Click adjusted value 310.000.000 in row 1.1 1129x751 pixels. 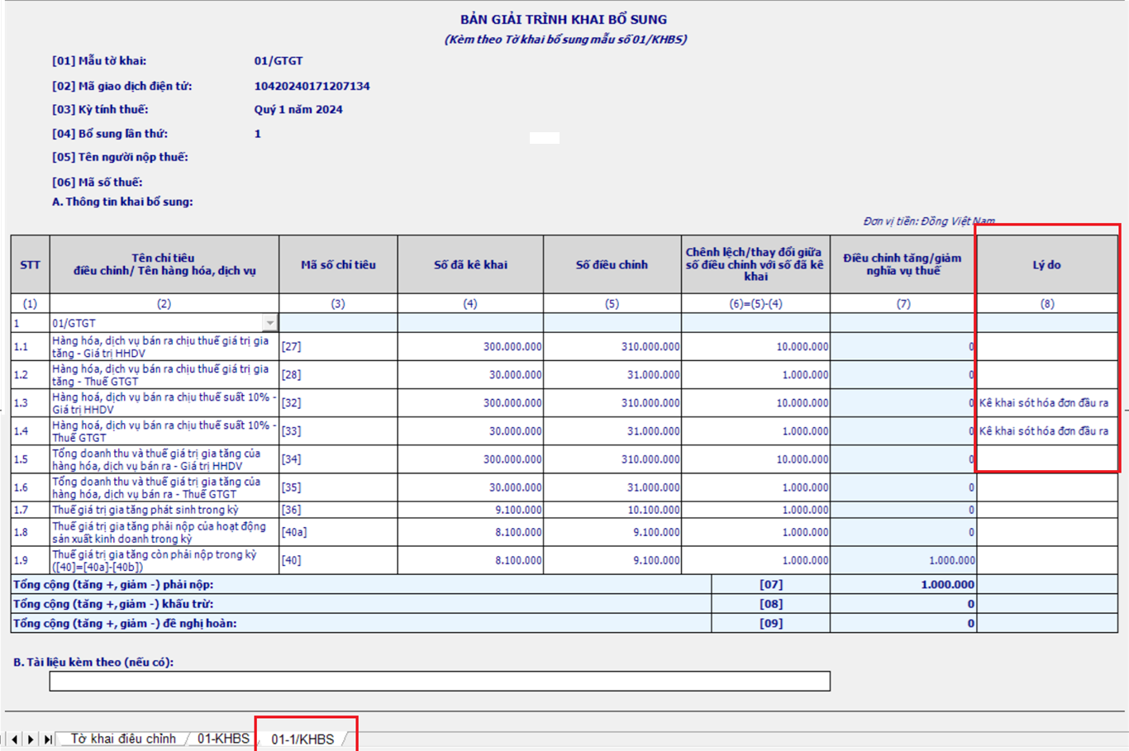tap(650, 347)
